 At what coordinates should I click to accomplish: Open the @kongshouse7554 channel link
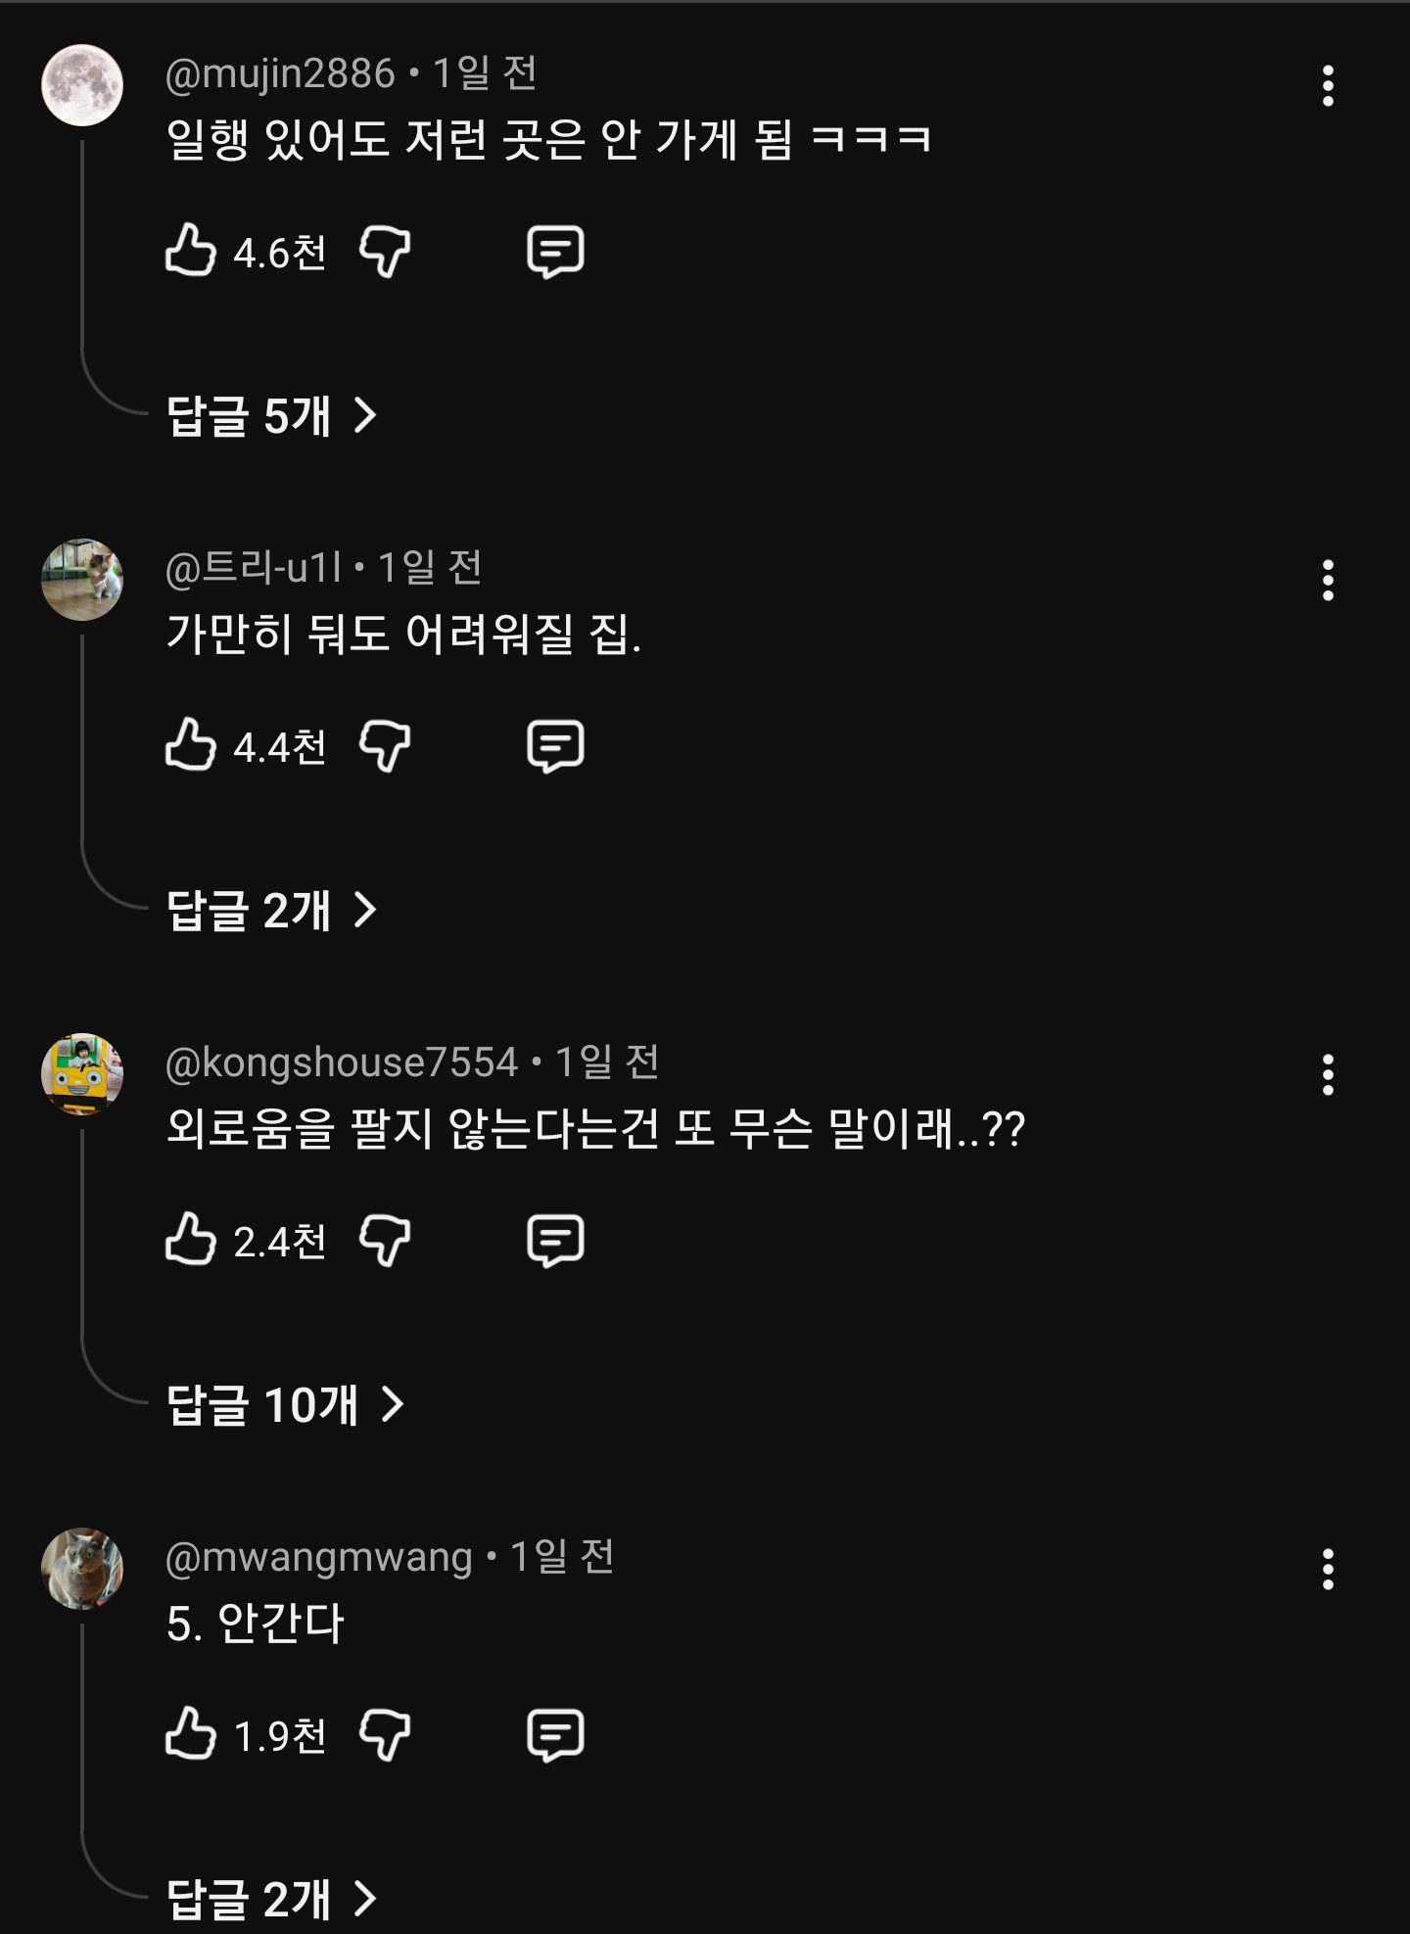[x=342, y=1062]
